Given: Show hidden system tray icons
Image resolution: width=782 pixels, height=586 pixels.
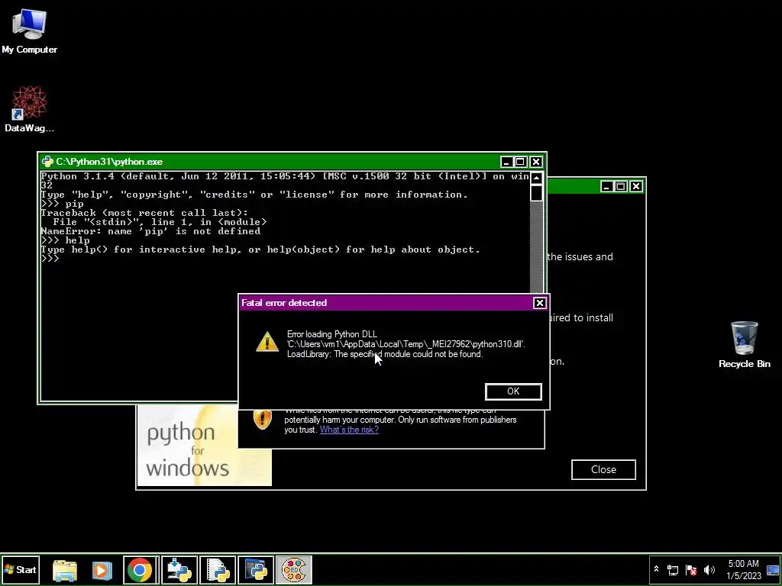Looking at the screenshot, I should click(656, 569).
